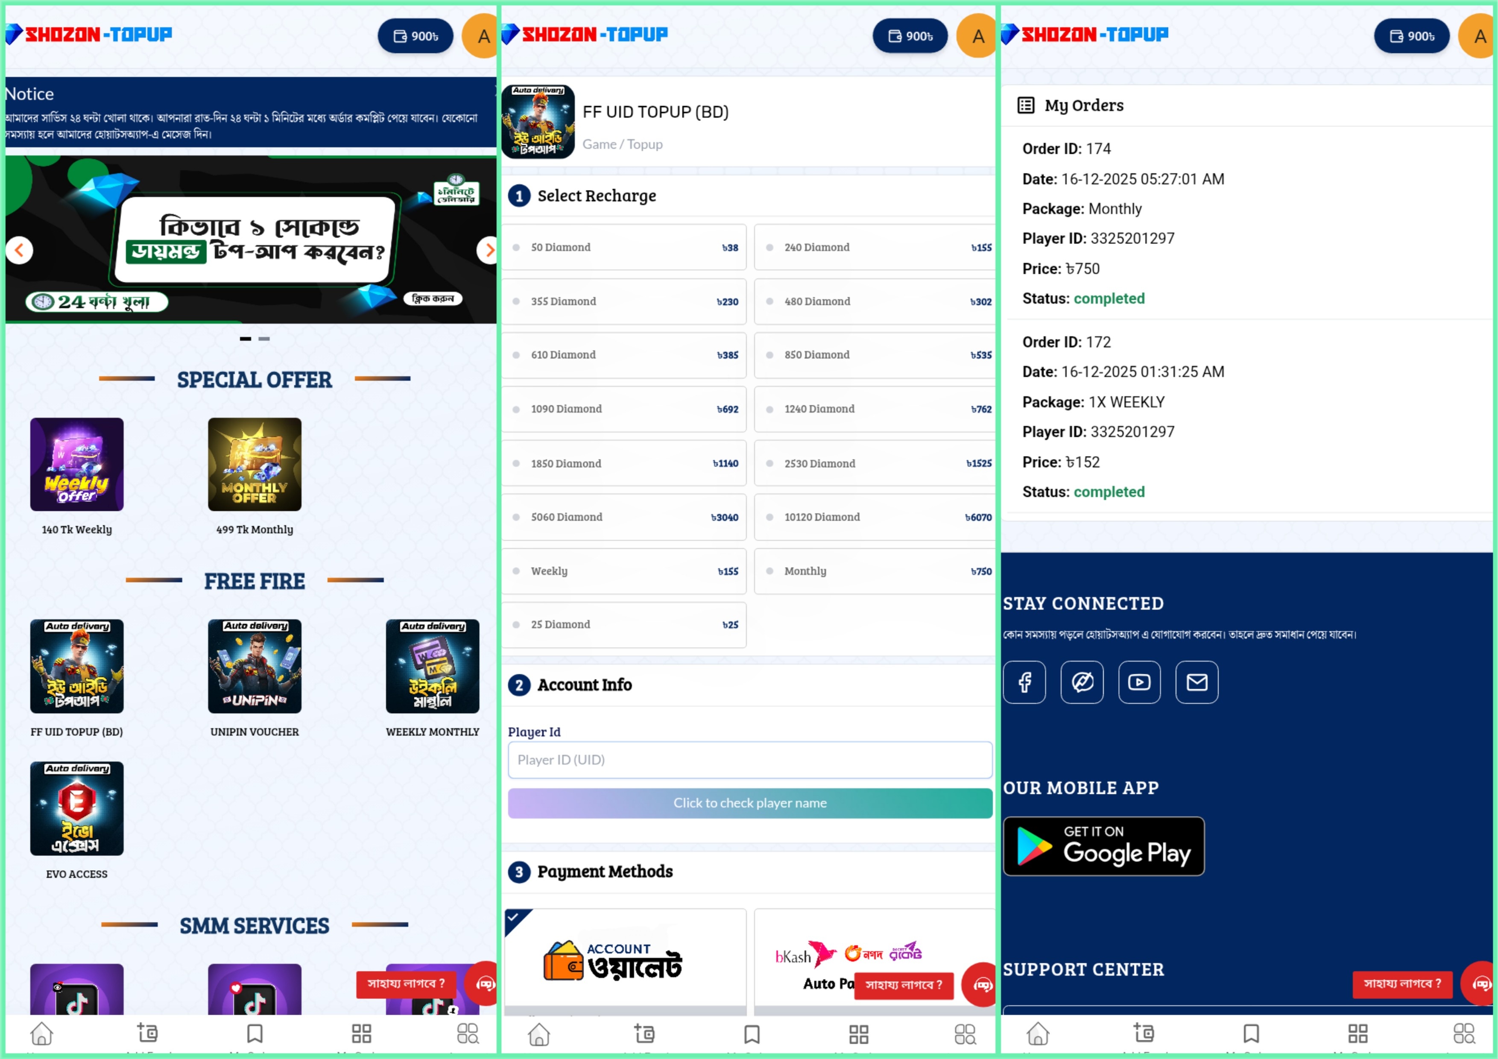
Task: Tap the home icon below the FF UID TOPUP page
Action: point(539,1033)
